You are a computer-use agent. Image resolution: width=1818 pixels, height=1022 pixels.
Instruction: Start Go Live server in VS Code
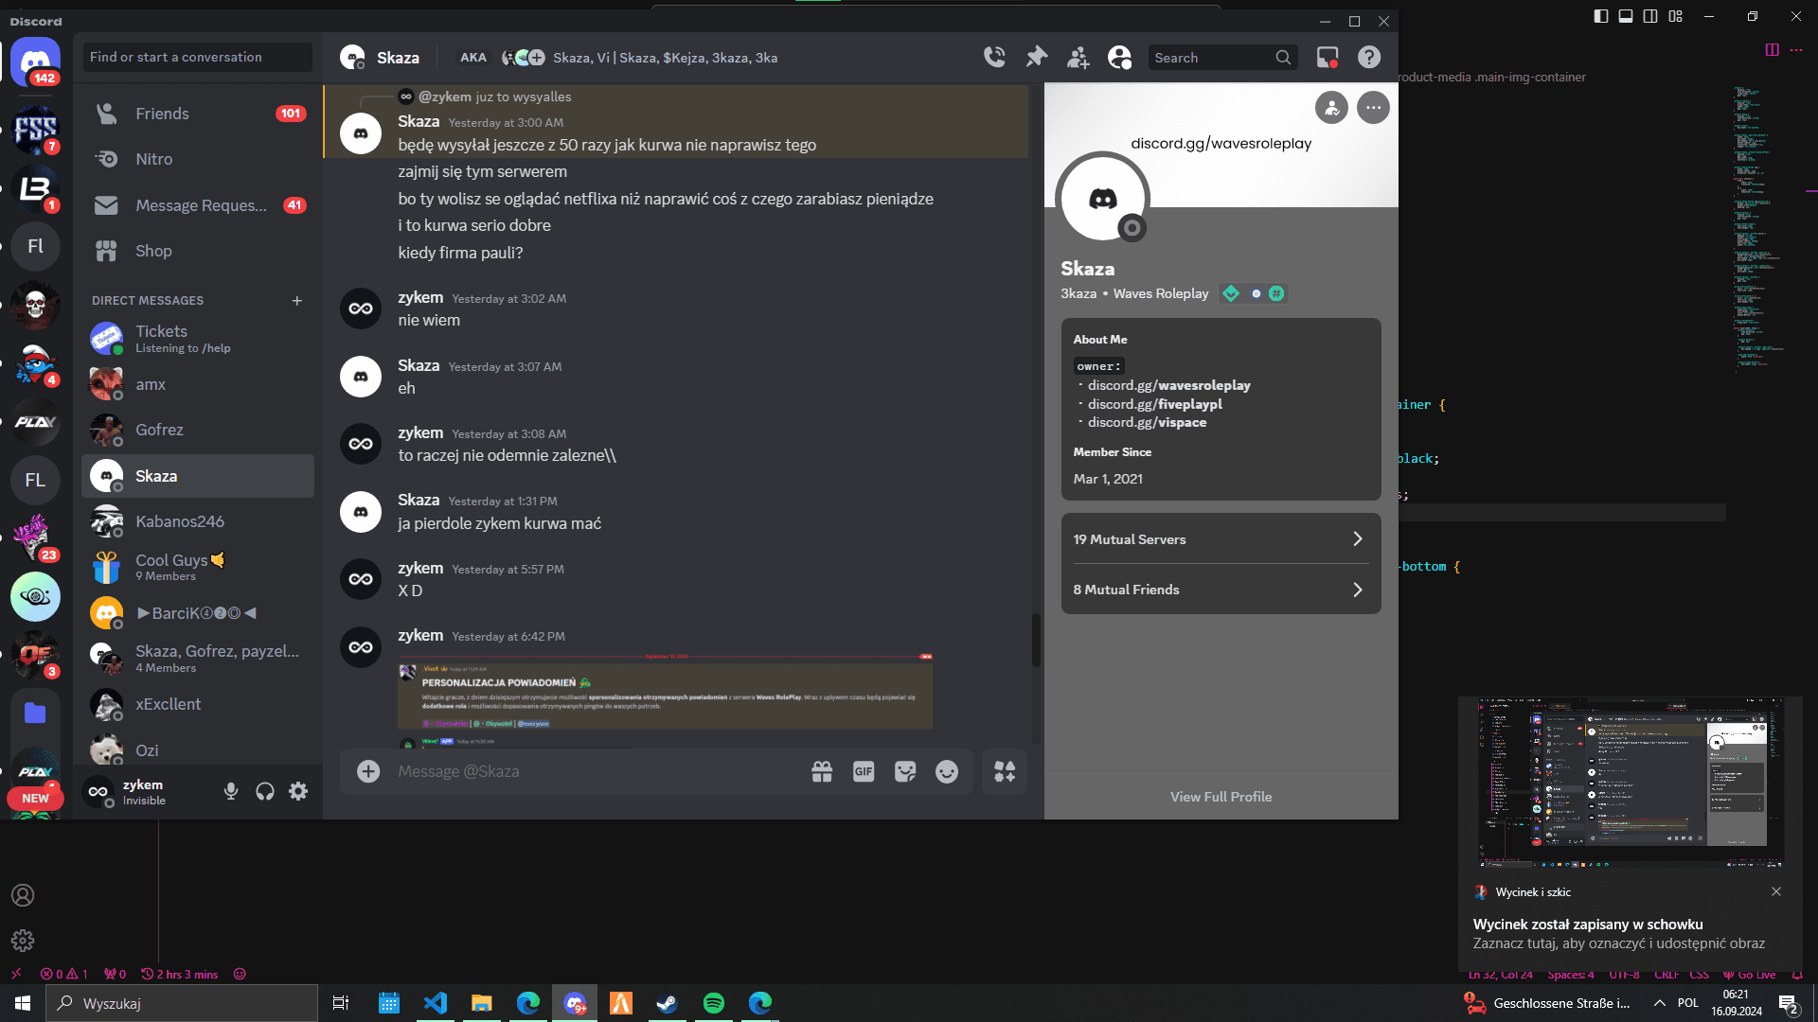click(x=1749, y=975)
